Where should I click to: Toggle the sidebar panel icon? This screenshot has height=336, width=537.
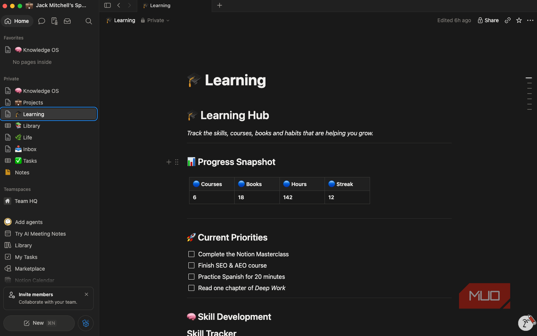pyautogui.click(x=108, y=6)
